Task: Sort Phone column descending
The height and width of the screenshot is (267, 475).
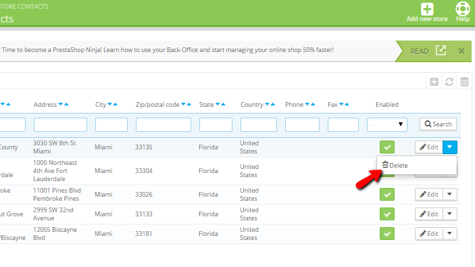Action: point(307,104)
